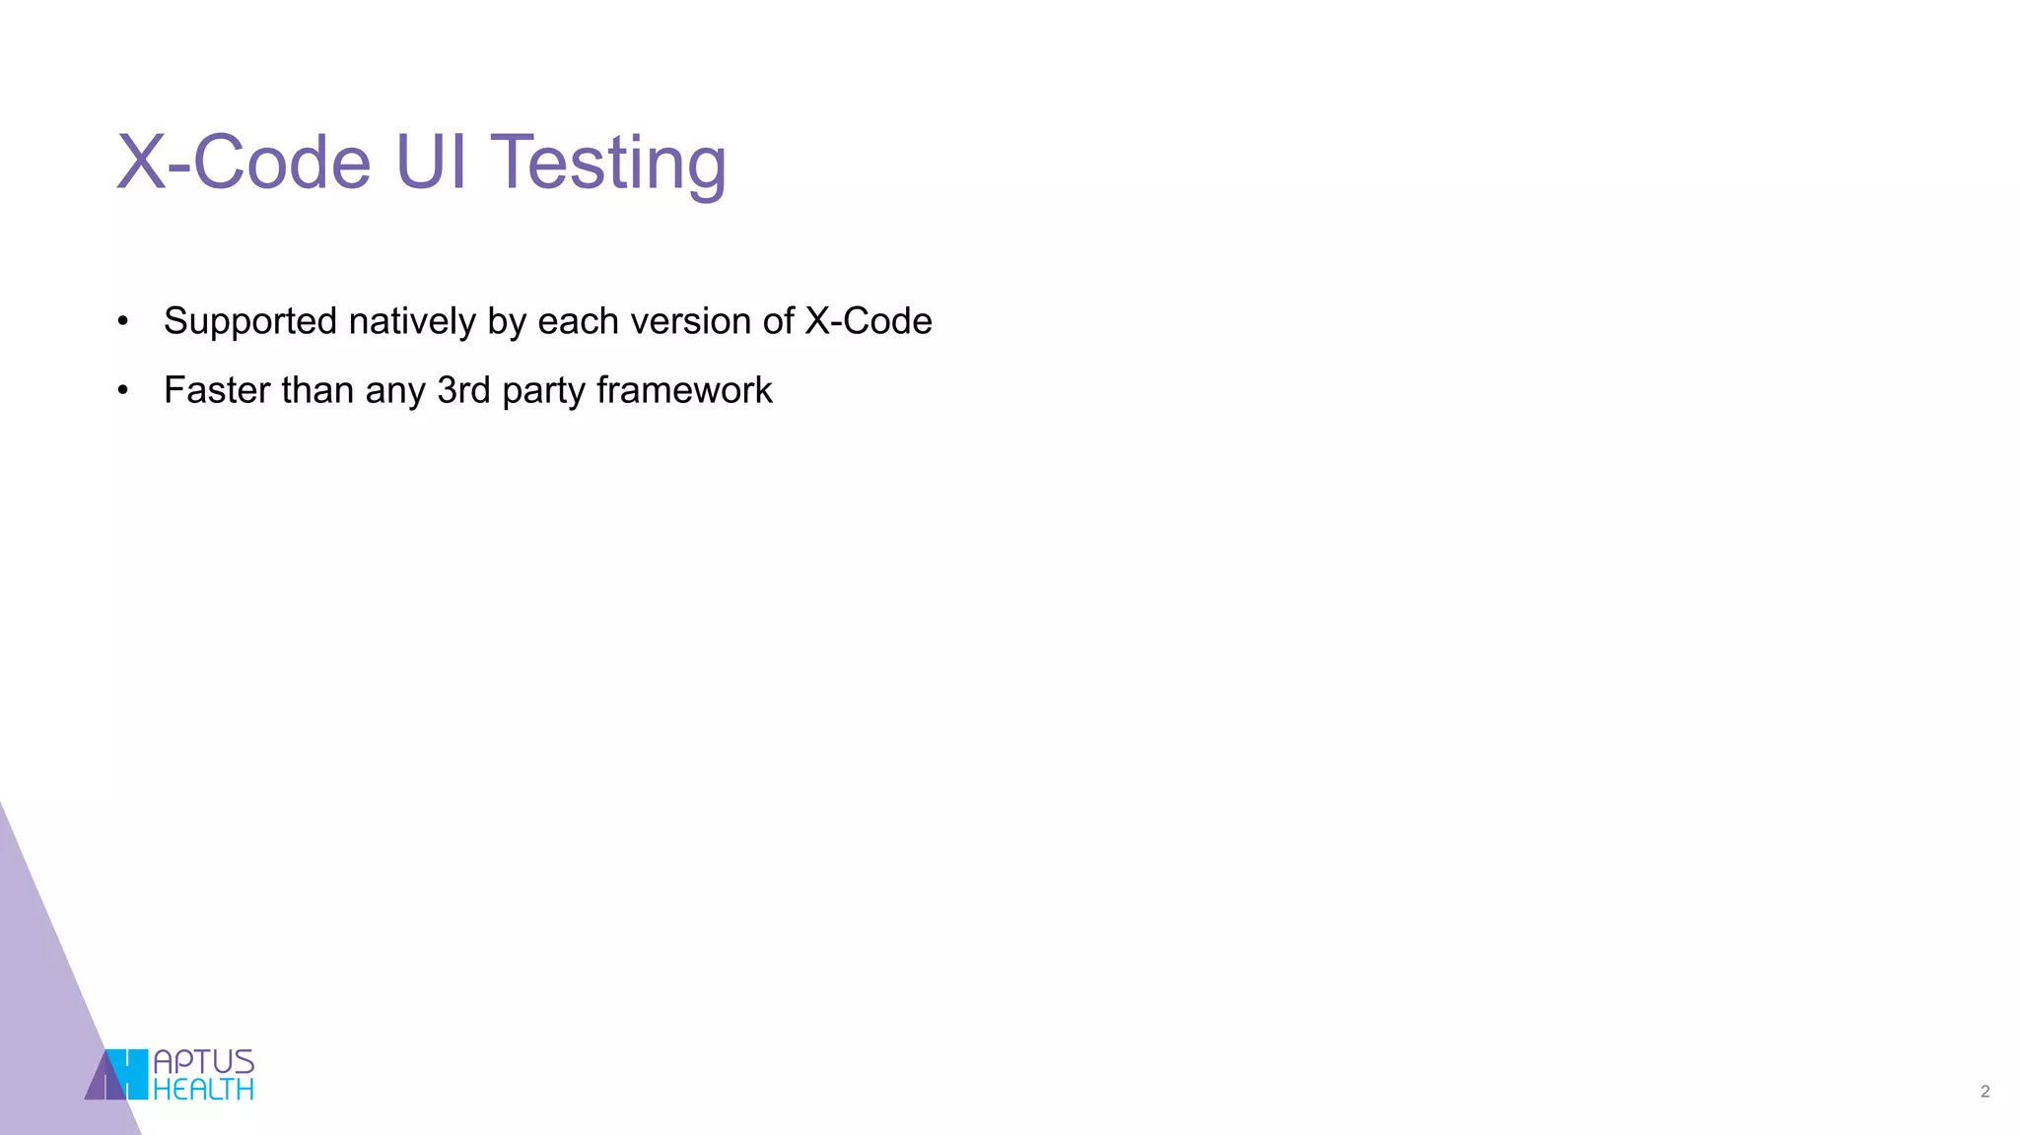Click the word "UI" in the title

click(x=430, y=163)
